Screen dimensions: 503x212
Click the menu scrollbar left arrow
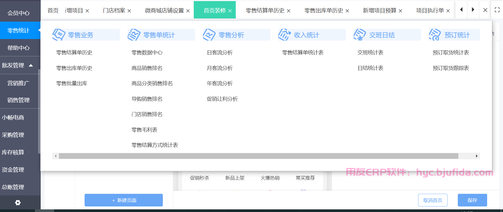[56, 156]
